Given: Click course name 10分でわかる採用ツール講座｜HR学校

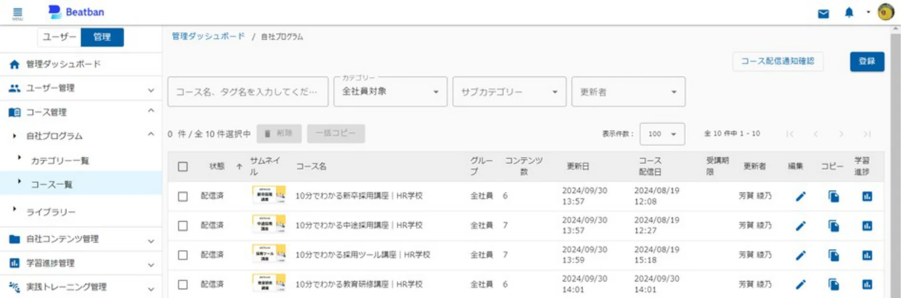Looking at the screenshot, I should pyautogui.click(x=363, y=255).
